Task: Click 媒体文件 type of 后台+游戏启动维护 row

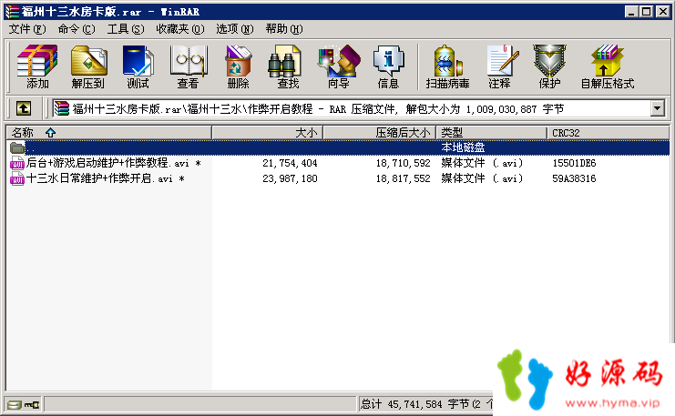Action: (x=482, y=164)
